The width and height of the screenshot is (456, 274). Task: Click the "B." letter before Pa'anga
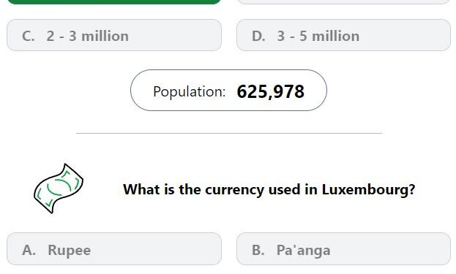pos(258,250)
